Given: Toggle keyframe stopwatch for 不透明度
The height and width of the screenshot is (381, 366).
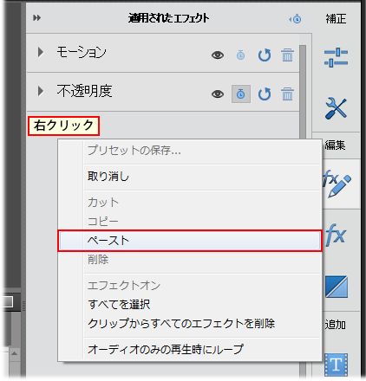Looking at the screenshot, I should click(x=241, y=94).
